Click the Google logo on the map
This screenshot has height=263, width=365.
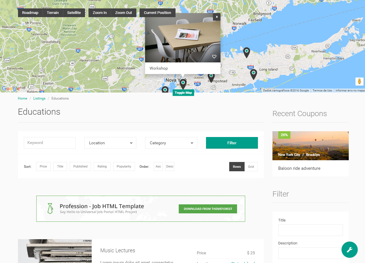click(x=10, y=89)
